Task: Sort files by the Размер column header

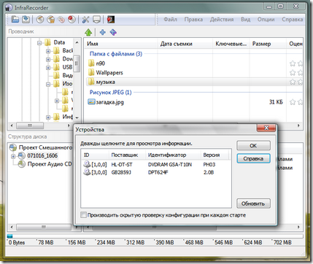Action: click(x=268, y=44)
